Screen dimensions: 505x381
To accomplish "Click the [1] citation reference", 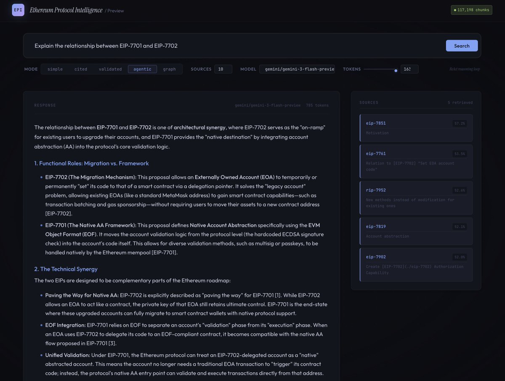I will coord(278,295).
